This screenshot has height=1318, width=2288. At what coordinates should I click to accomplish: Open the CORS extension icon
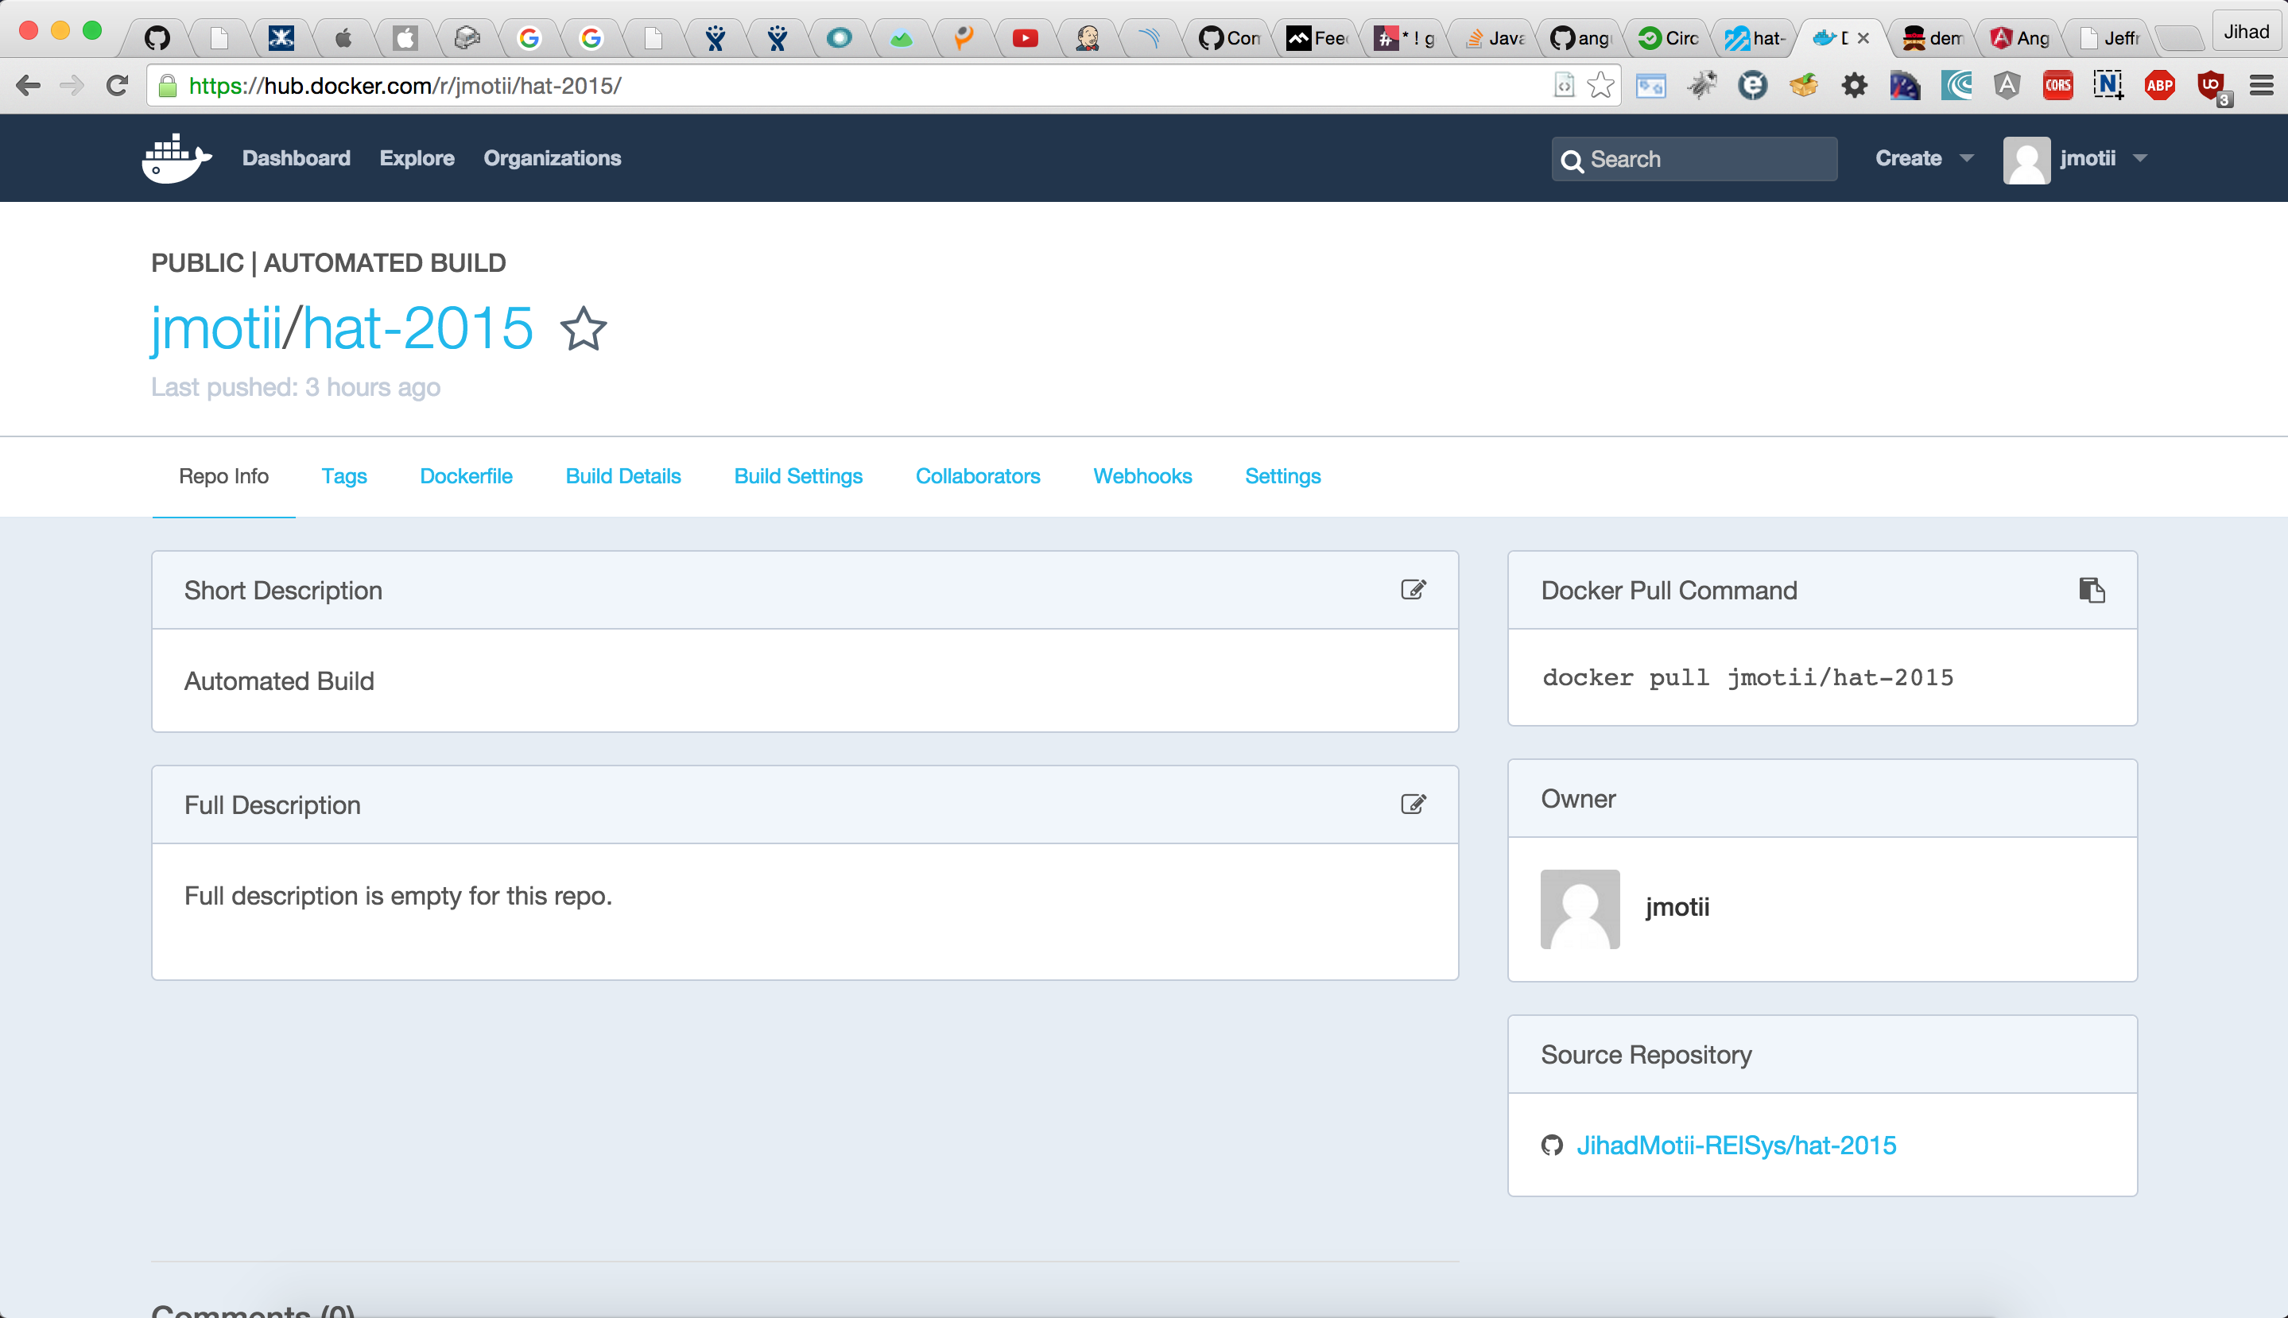[2057, 86]
